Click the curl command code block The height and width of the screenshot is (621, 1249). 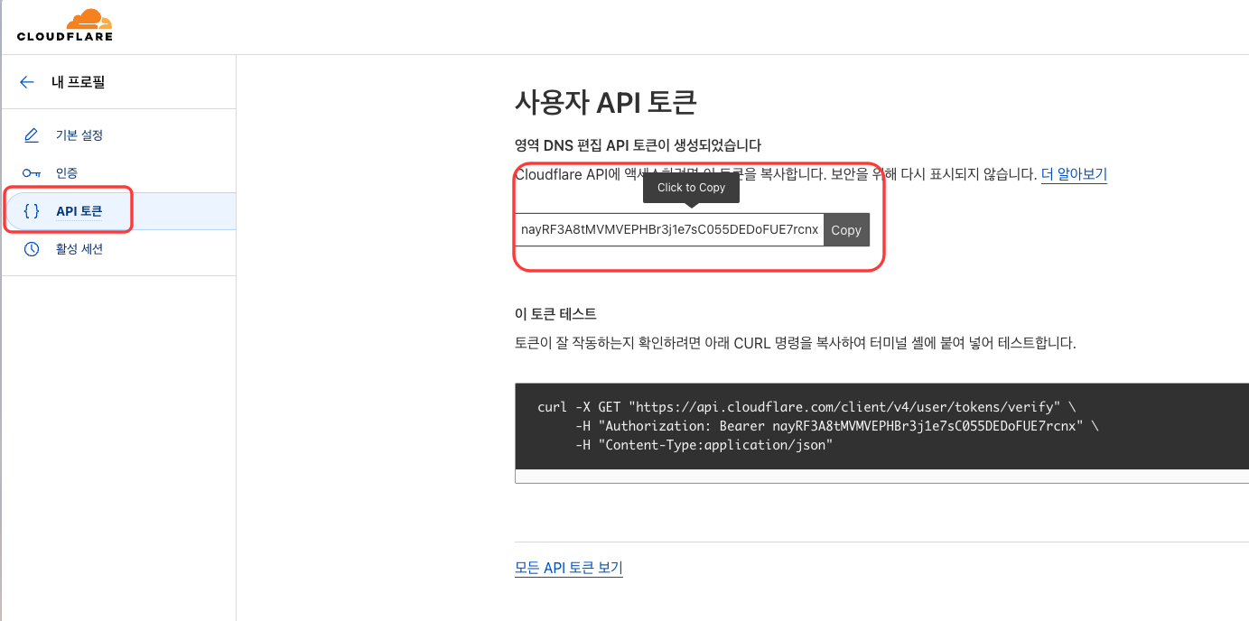coord(881,426)
